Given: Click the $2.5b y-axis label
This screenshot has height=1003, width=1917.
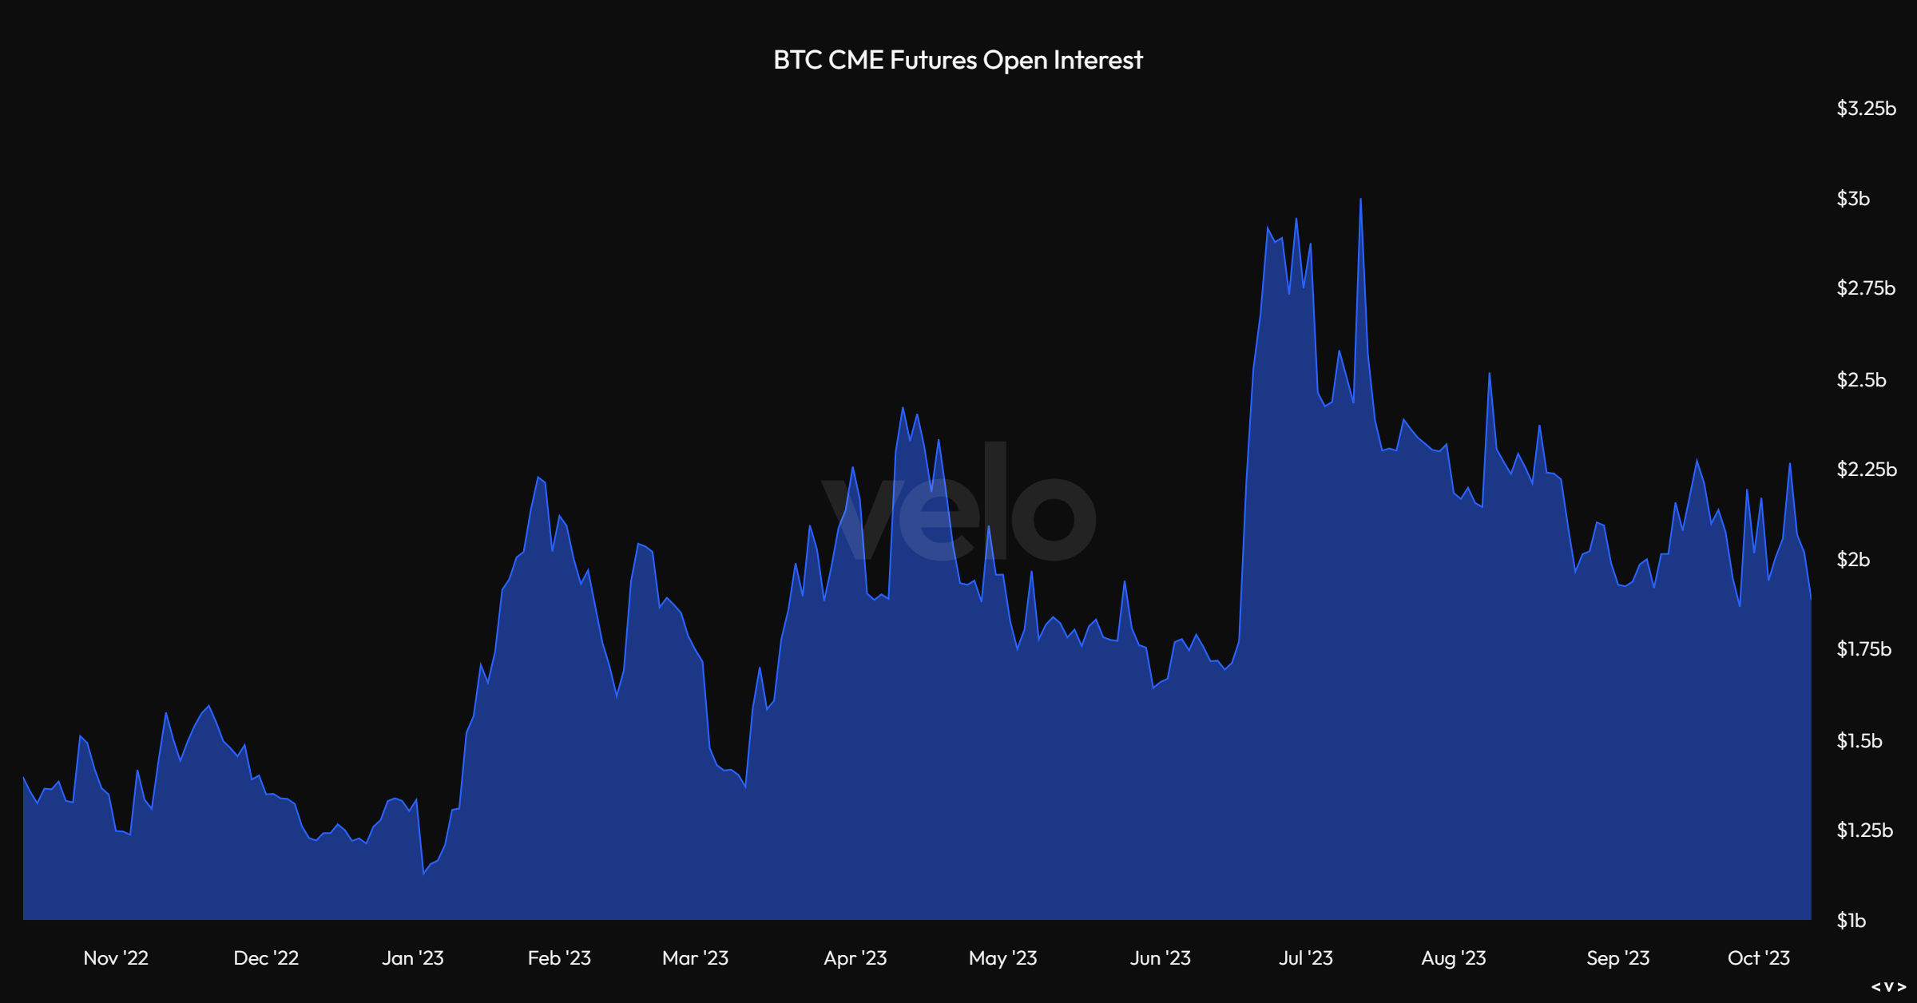Looking at the screenshot, I should [x=1861, y=380].
